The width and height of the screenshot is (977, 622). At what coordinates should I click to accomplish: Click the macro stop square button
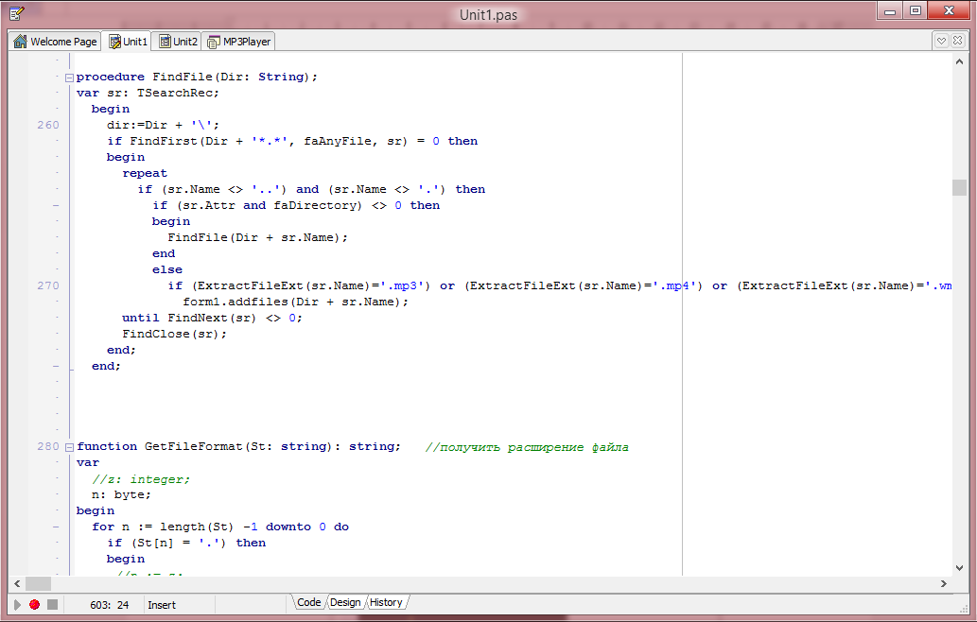(52, 604)
